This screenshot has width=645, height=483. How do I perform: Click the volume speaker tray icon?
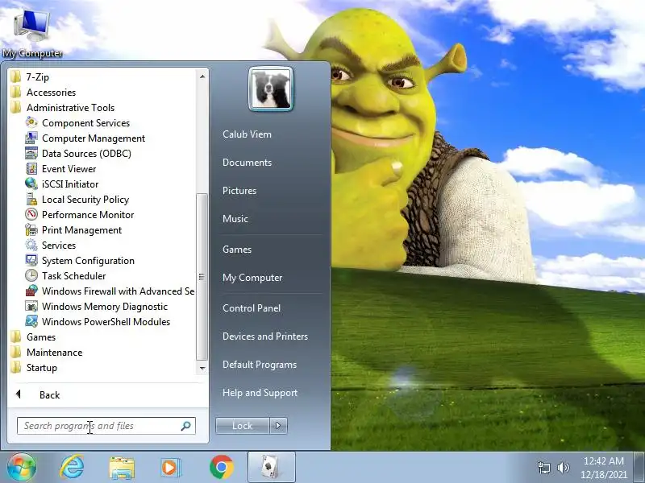coord(563,468)
